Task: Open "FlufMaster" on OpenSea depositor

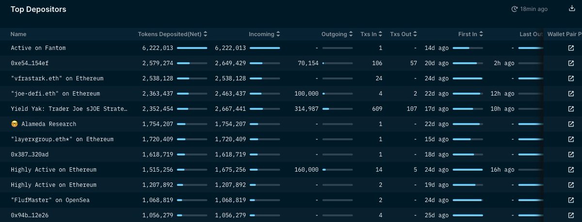Action: pyautogui.click(x=50, y=200)
